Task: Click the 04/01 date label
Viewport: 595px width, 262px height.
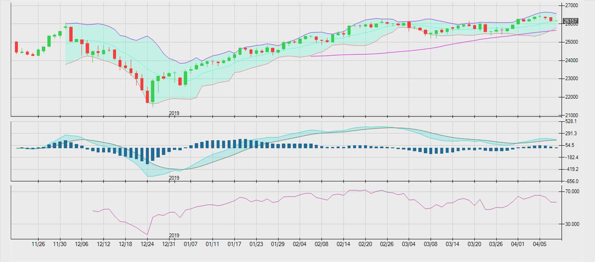Action: pyautogui.click(x=518, y=243)
